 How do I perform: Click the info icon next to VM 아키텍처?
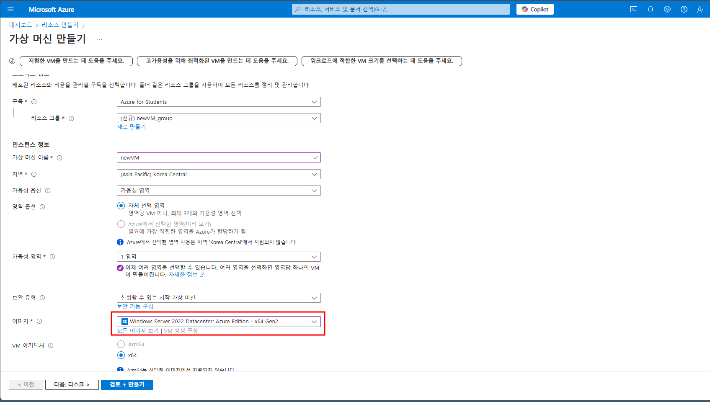[x=51, y=345]
